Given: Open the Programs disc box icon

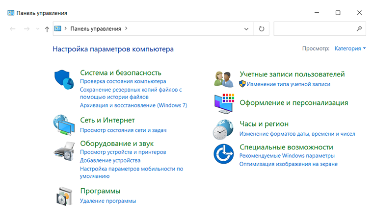Looking at the screenshot, I should tap(64, 196).
